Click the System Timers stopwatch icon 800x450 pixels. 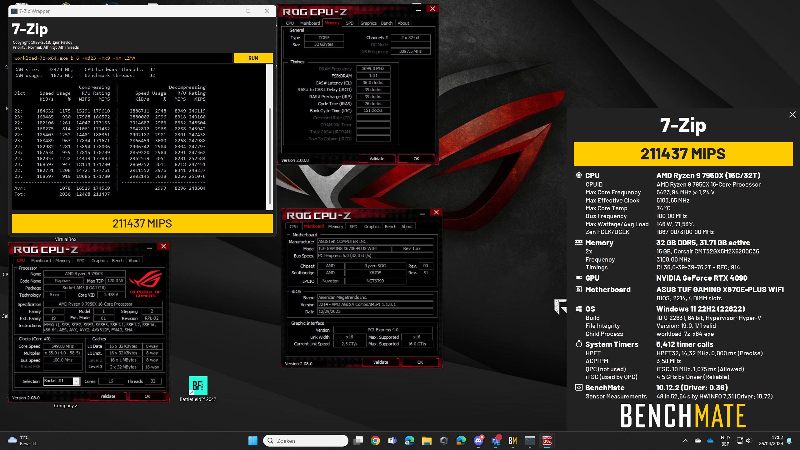pos(579,344)
